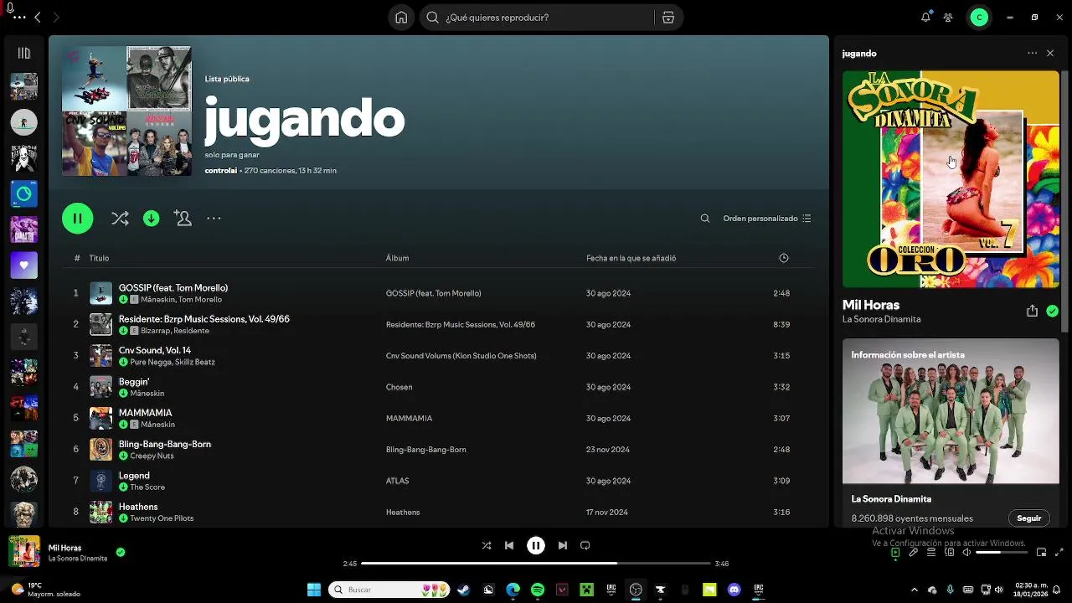
Task: Sort by Título column header
Action: tap(99, 258)
